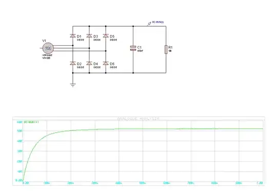Select resistor R1 symbol
The height and width of the screenshot is (195, 277).
[166, 49]
